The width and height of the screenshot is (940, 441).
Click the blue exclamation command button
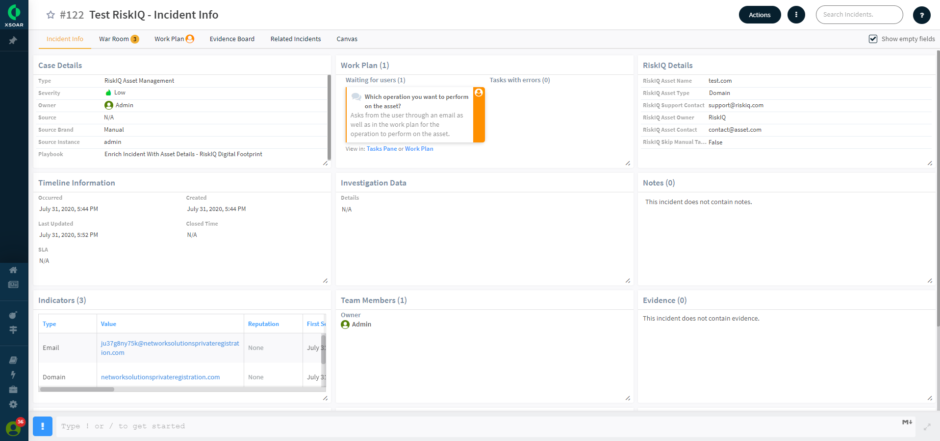(x=43, y=426)
